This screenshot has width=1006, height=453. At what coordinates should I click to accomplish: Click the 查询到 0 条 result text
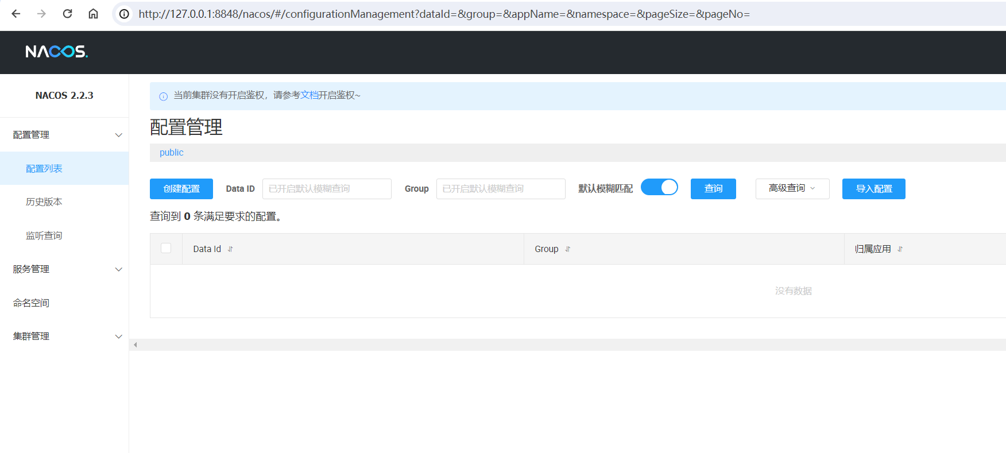[215, 216]
